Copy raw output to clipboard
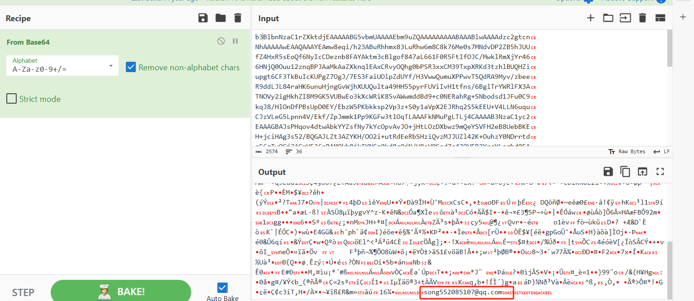This screenshot has width=694, height=301. pyautogui.click(x=625, y=171)
